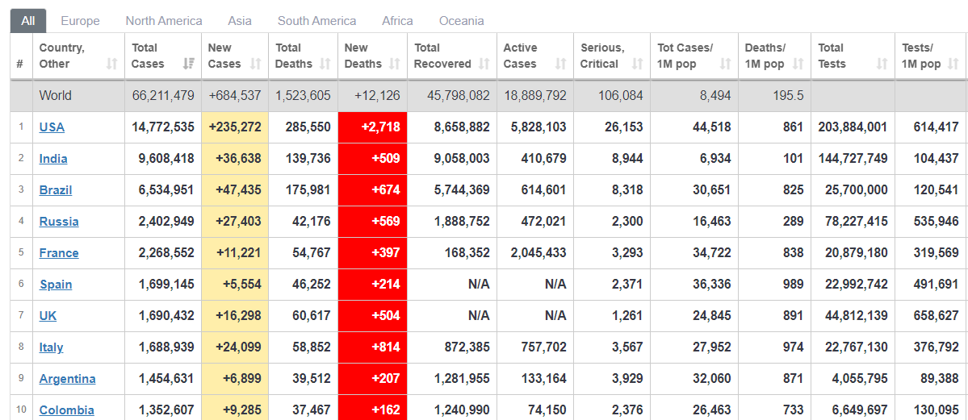Open the Spain country link
The width and height of the screenshot is (968, 420).
pyautogui.click(x=57, y=285)
